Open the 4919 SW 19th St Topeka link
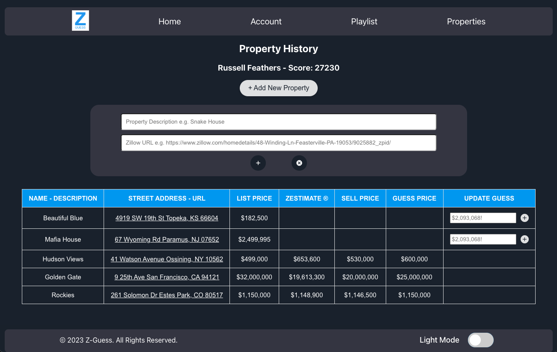This screenshot has width=557, height=352. 167,218
